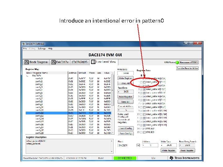Image resolution: width=223 pixels, height=167 pixels.
Task: Click the Low Level View list icon
Action: point(93,62)
